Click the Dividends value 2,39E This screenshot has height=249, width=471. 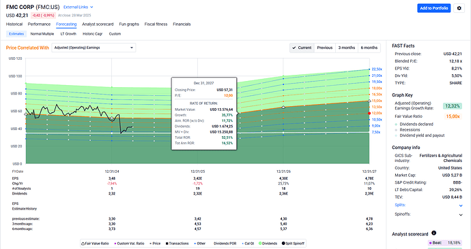coord(369,194)
